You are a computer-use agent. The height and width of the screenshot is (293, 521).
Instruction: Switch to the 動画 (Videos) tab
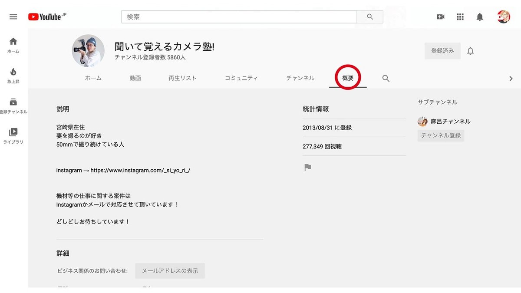coord(135,78)
